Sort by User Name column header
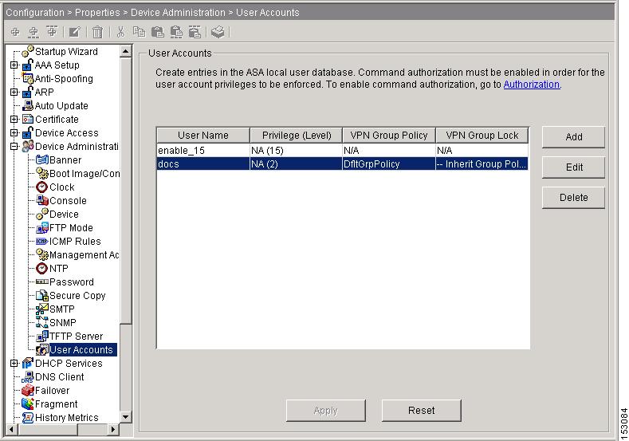 point(203,136)
